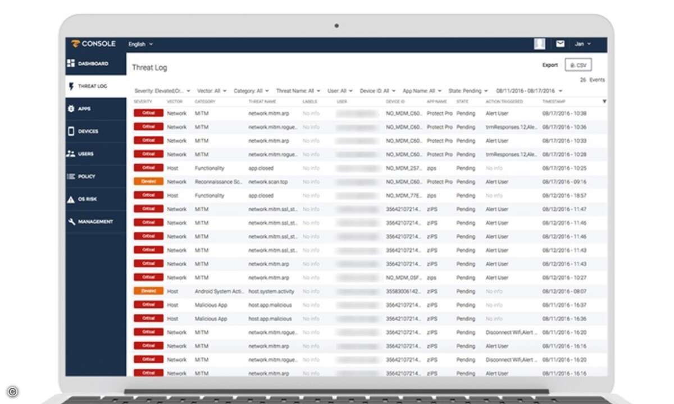Expand the Device ID filter dropdown

378,91
